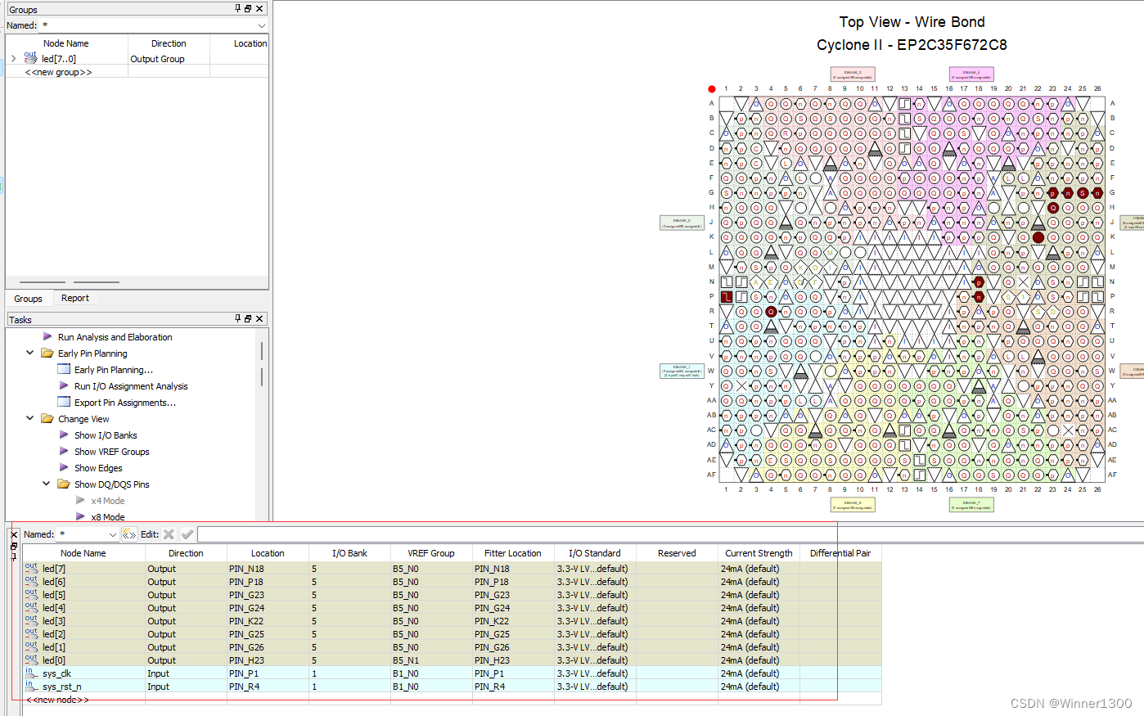Click Location cell PIN_K22 for led[3]
Screen dimensions: 1144x716
click(x=268, y=621)
